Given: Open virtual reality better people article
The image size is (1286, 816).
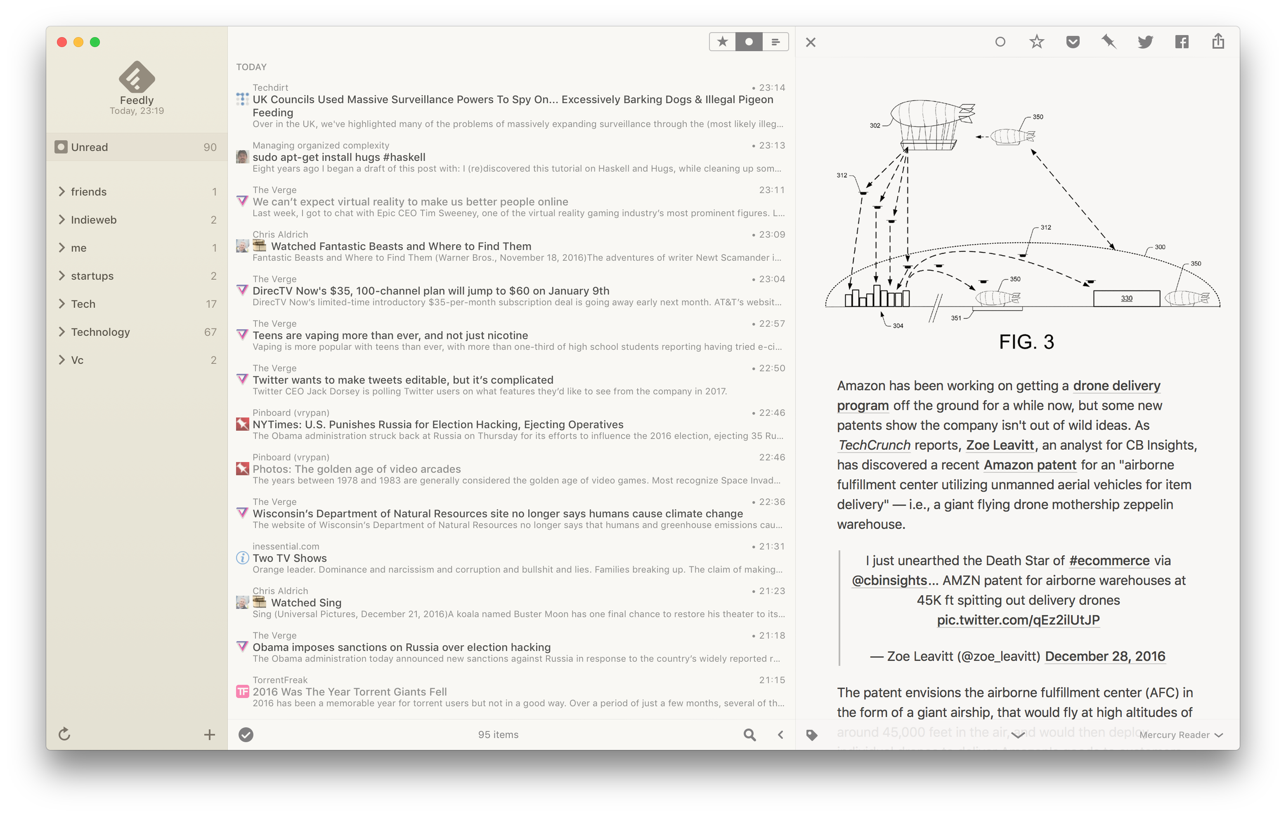Looking at the screenshot, I should click(x=511, y=201).
